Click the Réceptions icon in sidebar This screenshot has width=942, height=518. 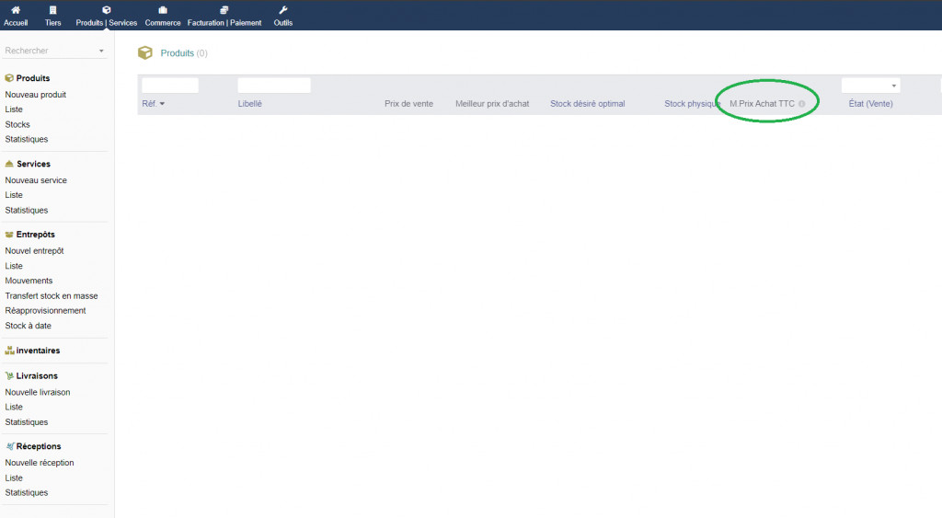[9, 446]
